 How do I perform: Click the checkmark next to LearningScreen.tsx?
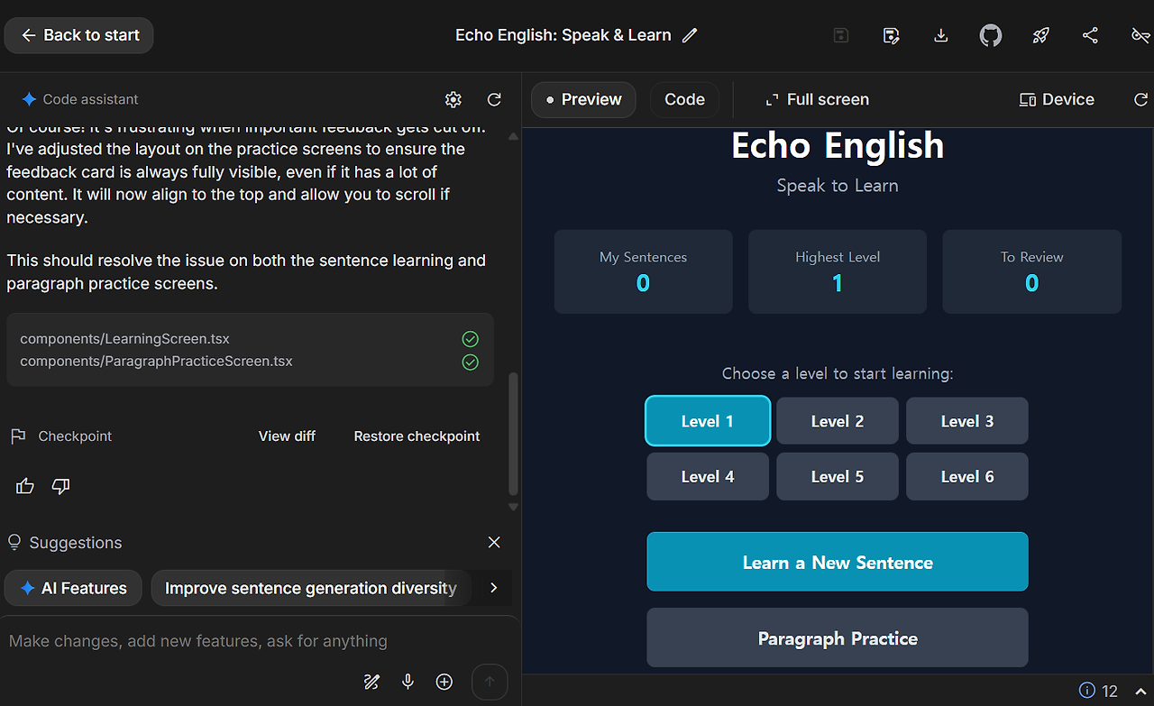(470, 339)
